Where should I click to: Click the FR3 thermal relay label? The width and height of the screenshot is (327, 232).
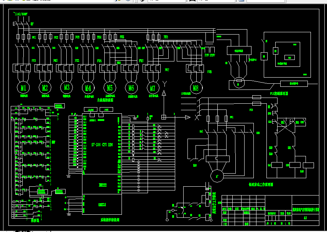tap(77, 60)
